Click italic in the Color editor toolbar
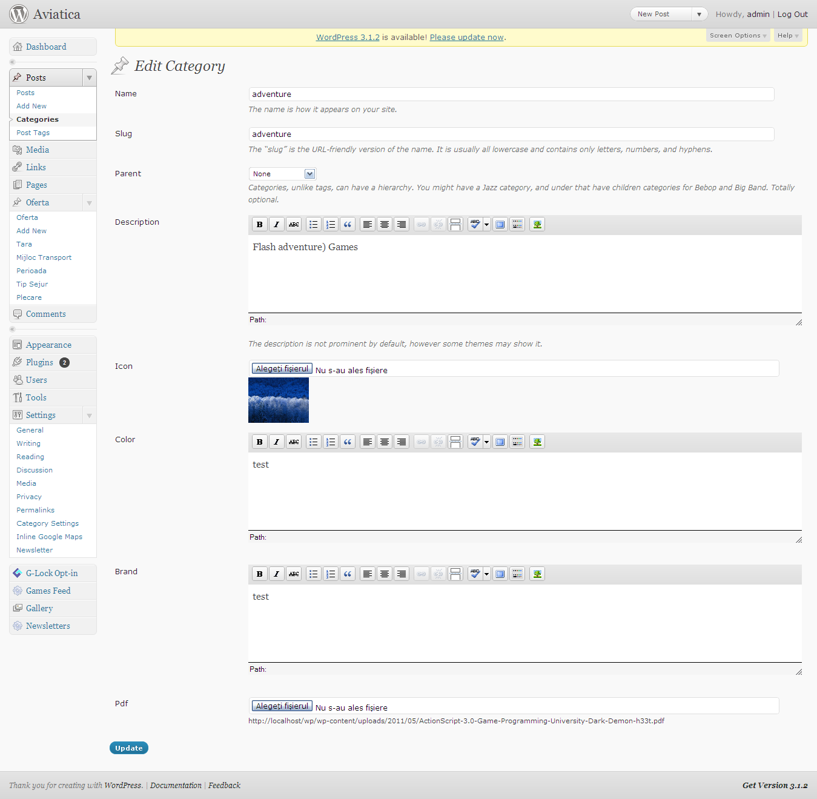This screenshot has width=817, height=799. click(x=277, y=442)
